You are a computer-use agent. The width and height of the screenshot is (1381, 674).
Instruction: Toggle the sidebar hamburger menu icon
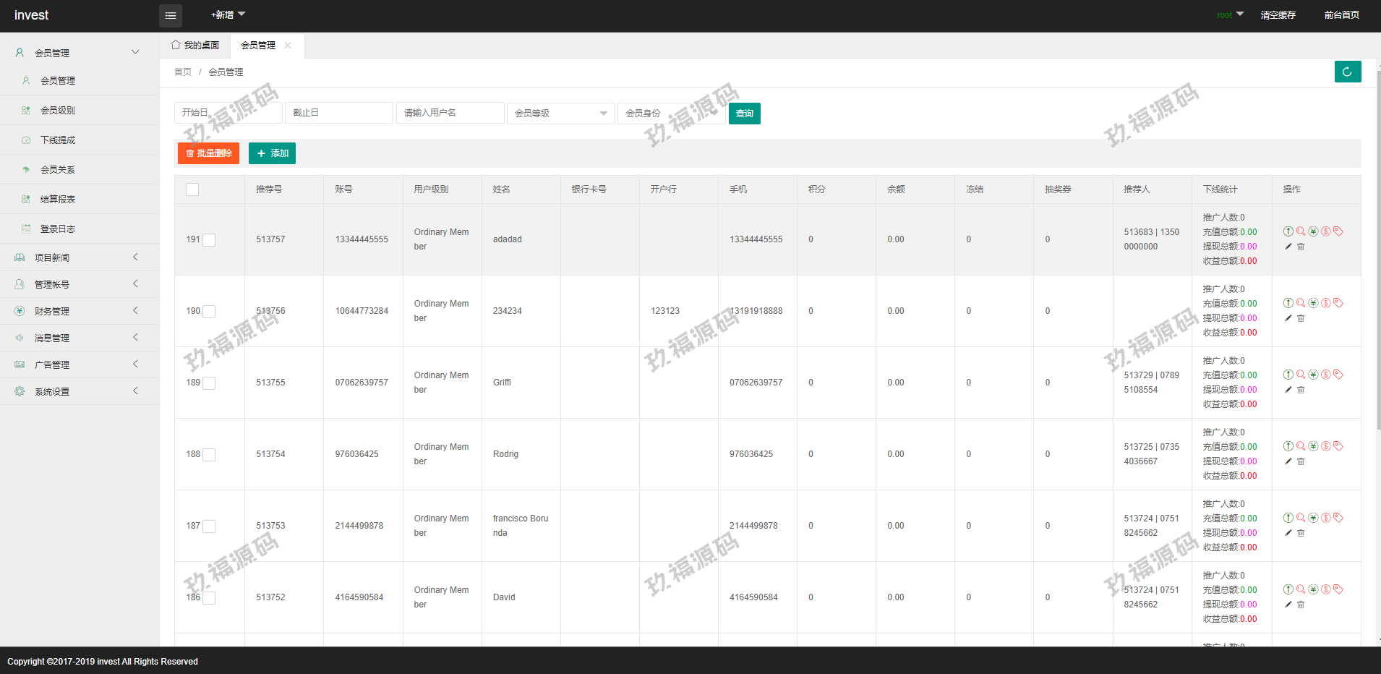tap(171, 15)
